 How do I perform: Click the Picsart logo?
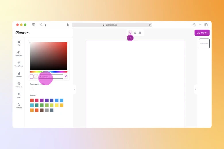[x=22, y=33]
